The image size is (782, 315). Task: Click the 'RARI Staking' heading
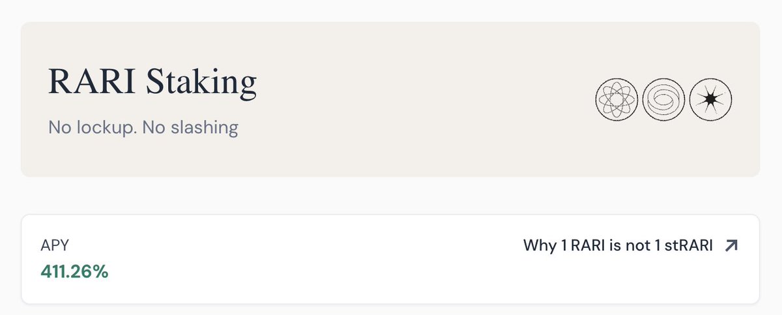[x=152, y=84]
